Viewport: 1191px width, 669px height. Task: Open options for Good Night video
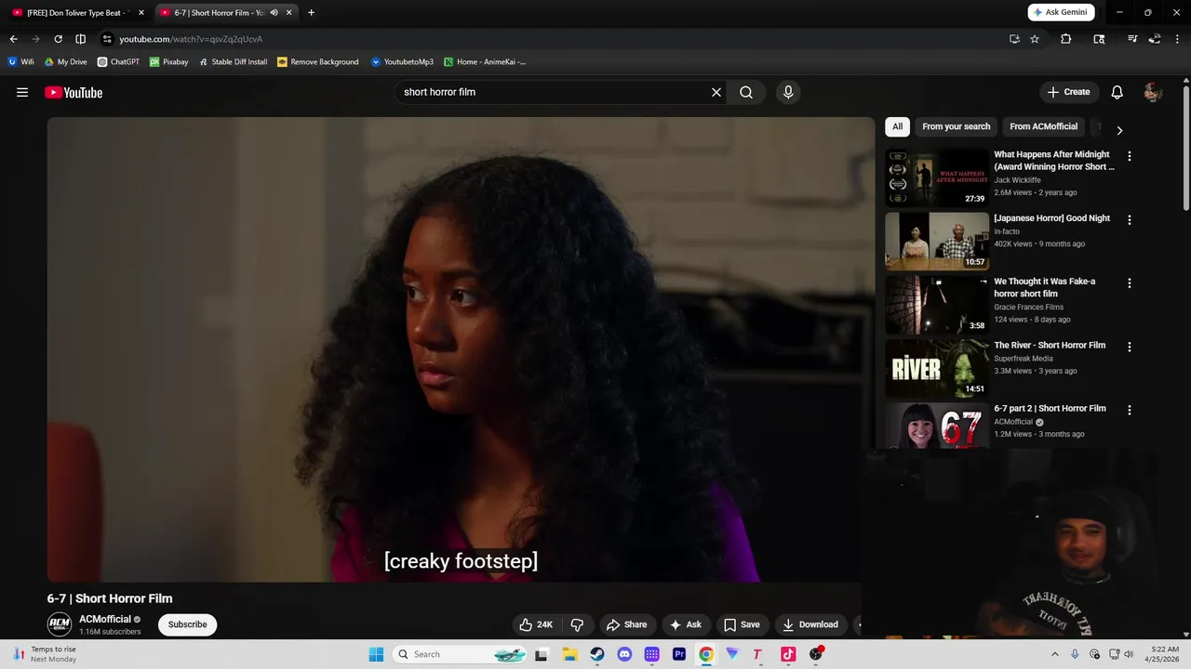click(x=1130, y=220)
